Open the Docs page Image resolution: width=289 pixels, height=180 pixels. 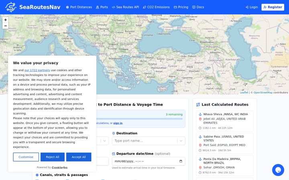click(198, 7)
